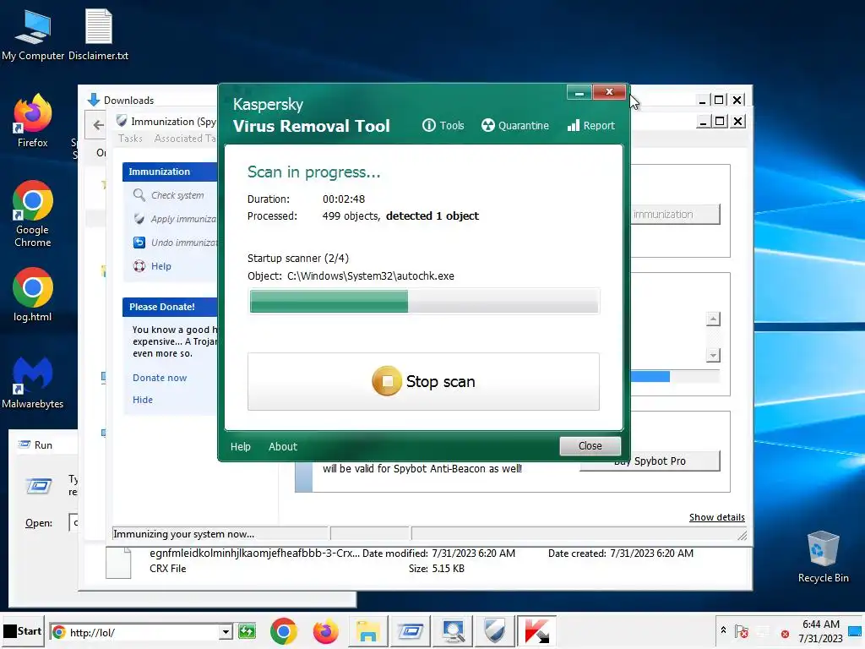Open log.html desktop file
The width and height of the screenshot is (865, 649).
pyautogui.click(x=33, y=295)
